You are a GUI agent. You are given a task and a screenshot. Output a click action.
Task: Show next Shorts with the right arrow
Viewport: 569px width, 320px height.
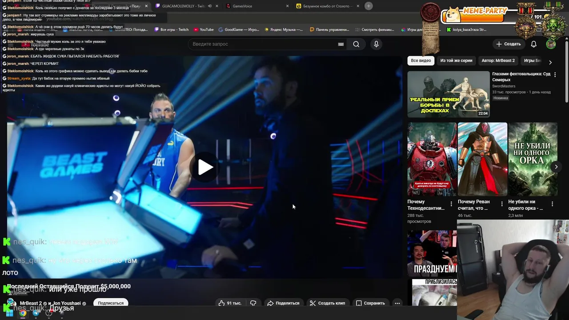556,167
